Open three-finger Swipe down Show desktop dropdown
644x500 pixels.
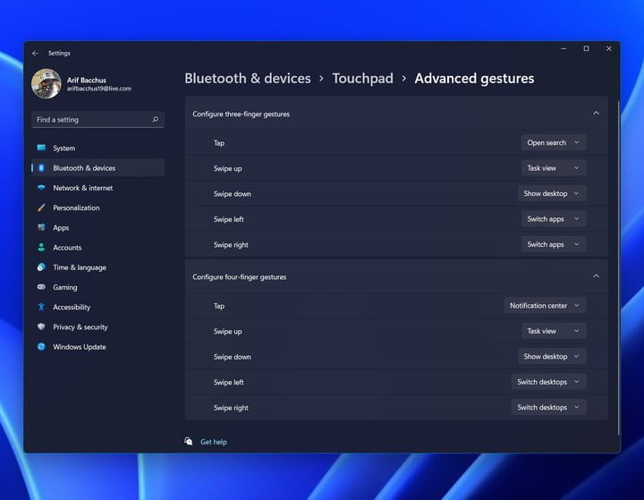(552, 193)
